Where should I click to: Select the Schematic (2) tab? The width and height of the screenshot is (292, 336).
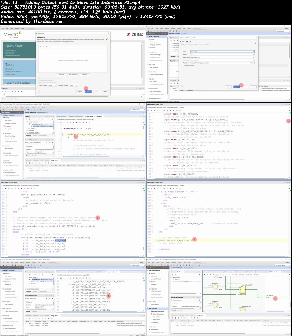274,272
